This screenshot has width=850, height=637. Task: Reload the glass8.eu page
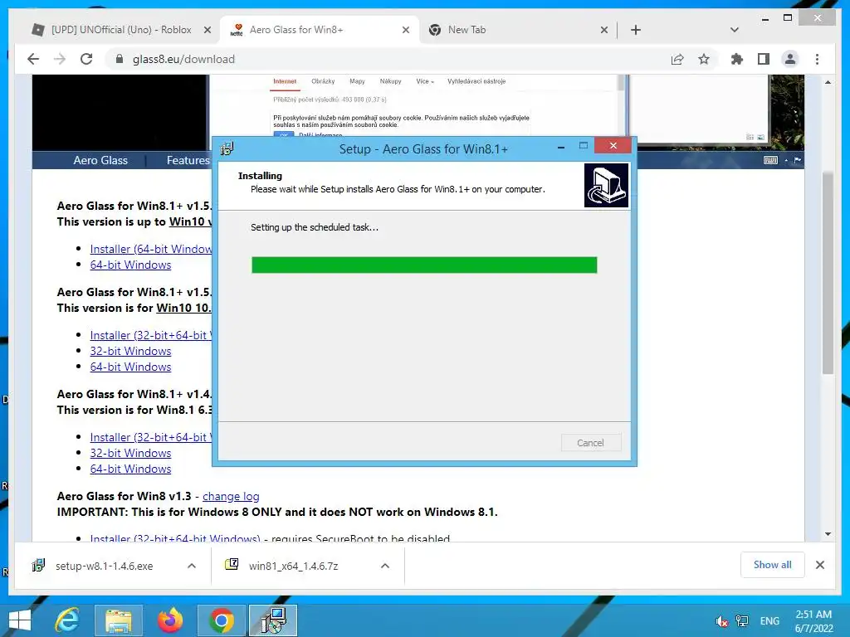(x=86, y=59)
